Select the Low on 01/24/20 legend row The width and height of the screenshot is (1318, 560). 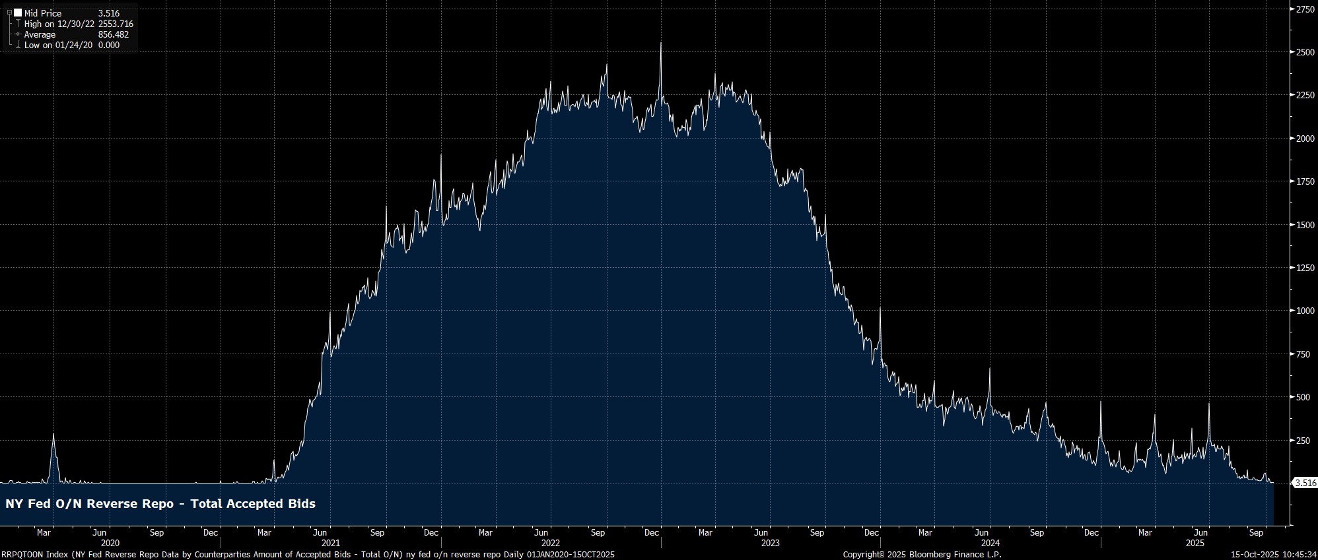[x=71, y=46]
